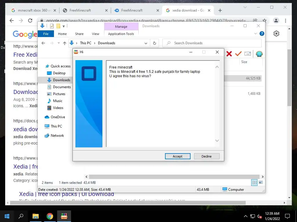297x222 pixels.
Task: Open the Xedia free icon packs link
Action: (x=66, y=194)
